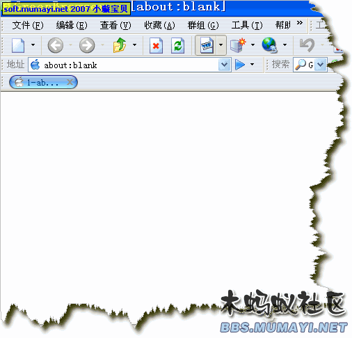352x338 pixels.
Task: Toggle the full-screen page view icon
Action: pyautogui.click(x=207, y=45)
